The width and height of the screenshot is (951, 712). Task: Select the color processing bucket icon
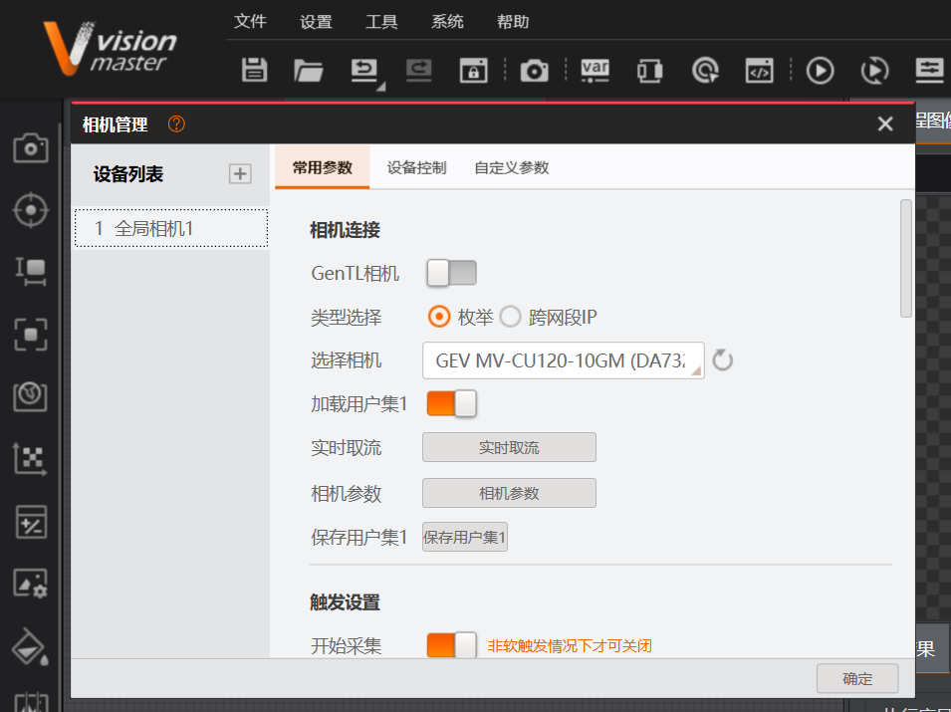(x=30, y=646)
